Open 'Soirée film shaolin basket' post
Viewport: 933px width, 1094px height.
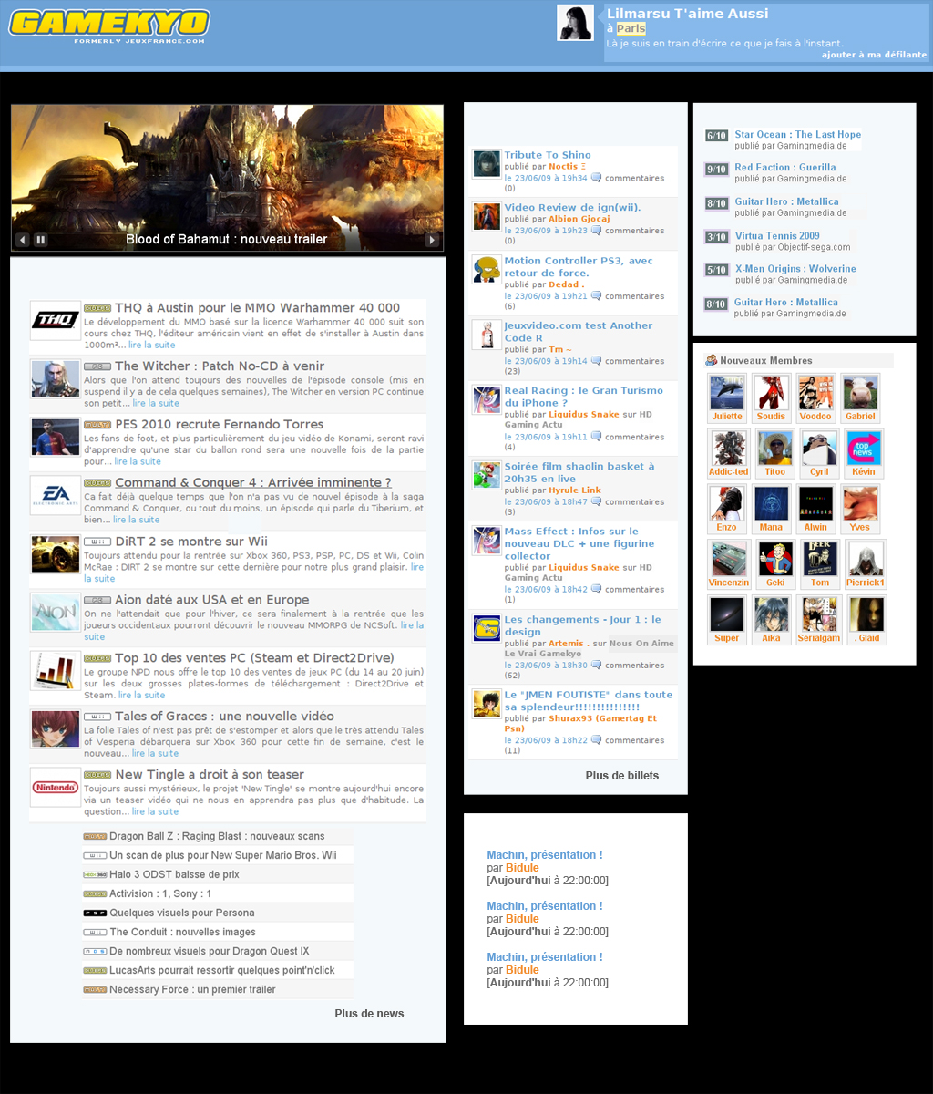click(579, 472)
